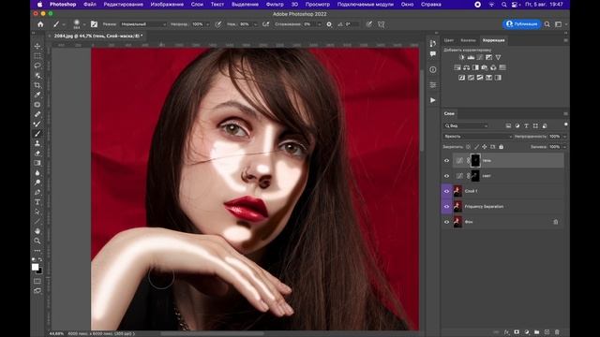
Task: Open the 'Слои' menu in menu bar
Action: [x=197, y=4]
